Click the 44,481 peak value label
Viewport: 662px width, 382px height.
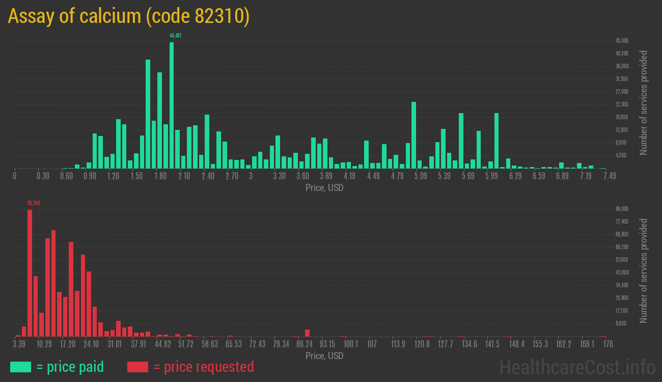175,36
